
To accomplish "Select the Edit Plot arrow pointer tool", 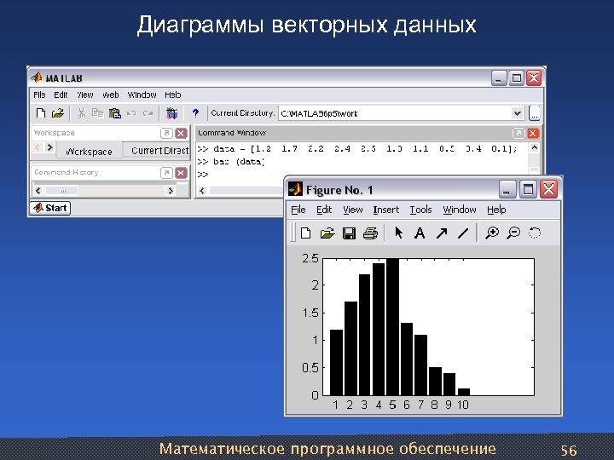I will (398, 233).
